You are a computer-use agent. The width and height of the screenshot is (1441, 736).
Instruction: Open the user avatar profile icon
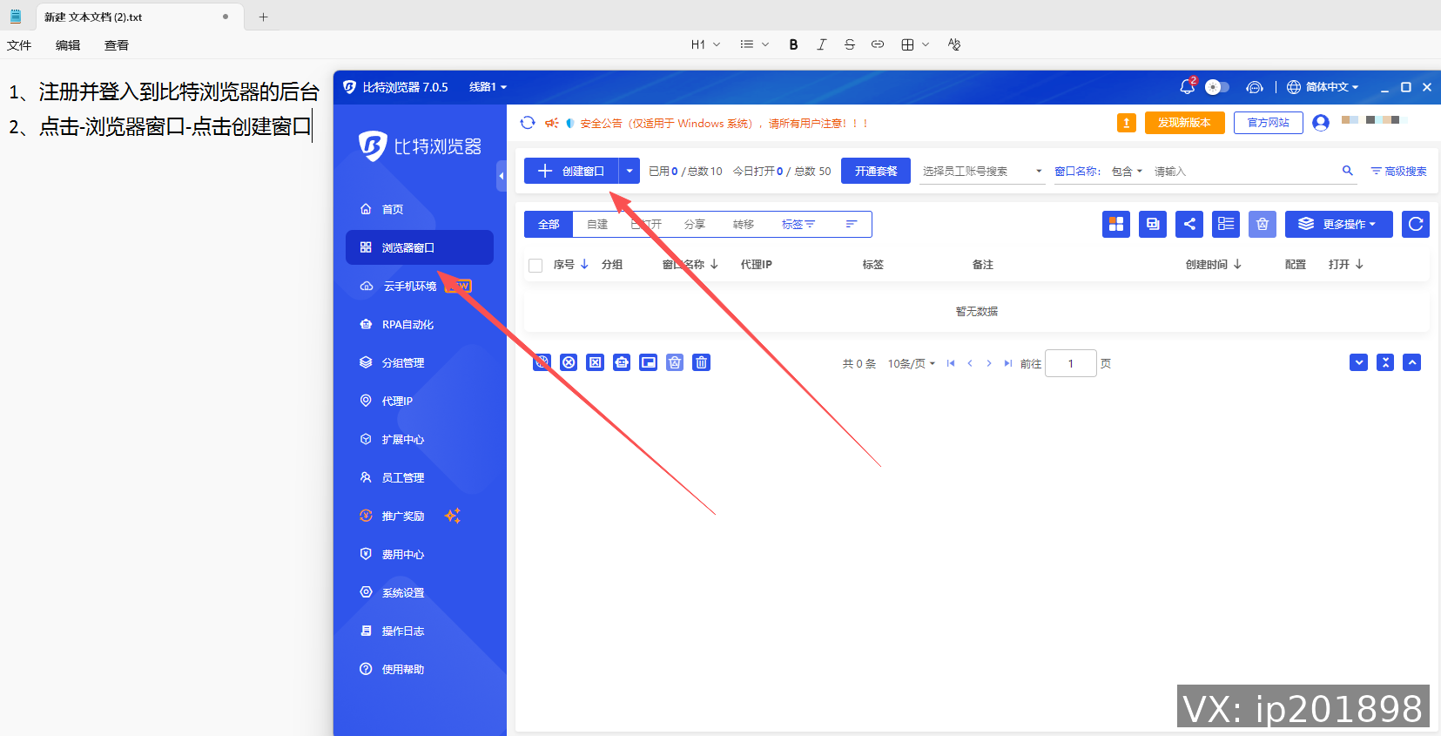point(1321,123)
